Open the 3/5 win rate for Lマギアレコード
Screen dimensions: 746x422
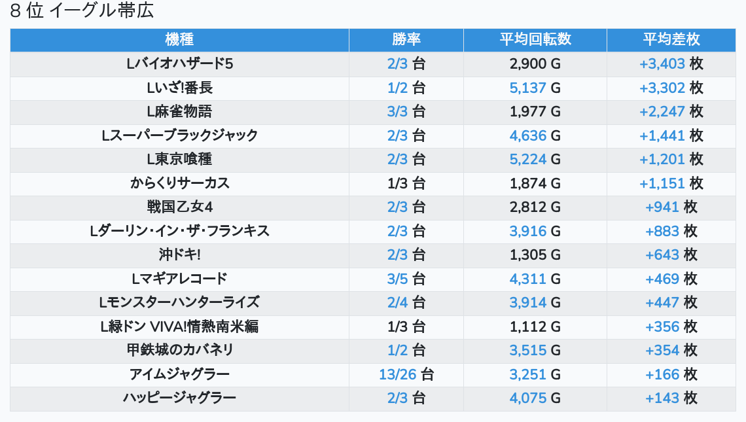pos(397,279)
